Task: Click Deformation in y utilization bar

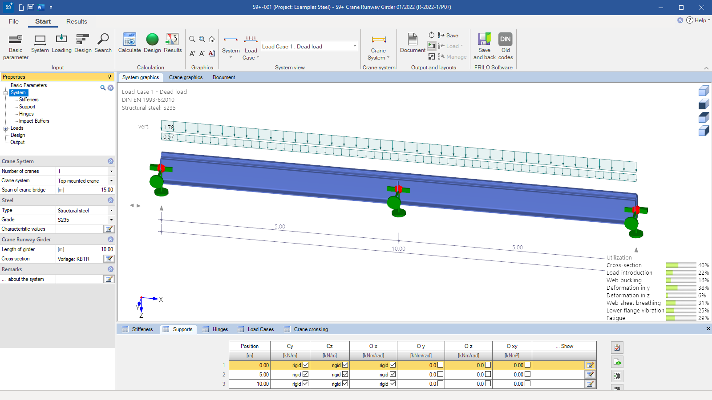Action: (x=681, y=288)
